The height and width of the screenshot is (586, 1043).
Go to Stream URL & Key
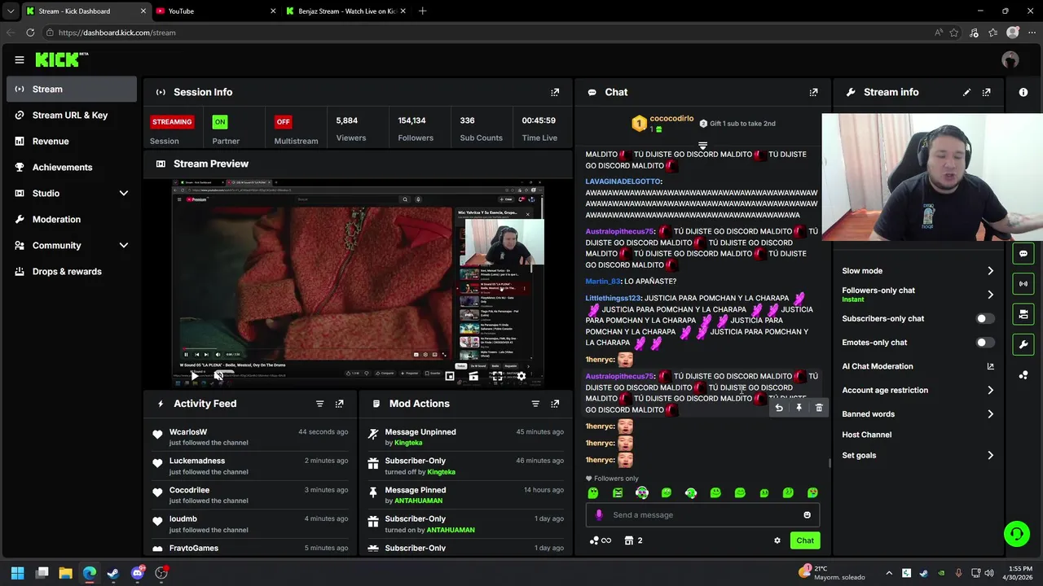tap(72, 115)
